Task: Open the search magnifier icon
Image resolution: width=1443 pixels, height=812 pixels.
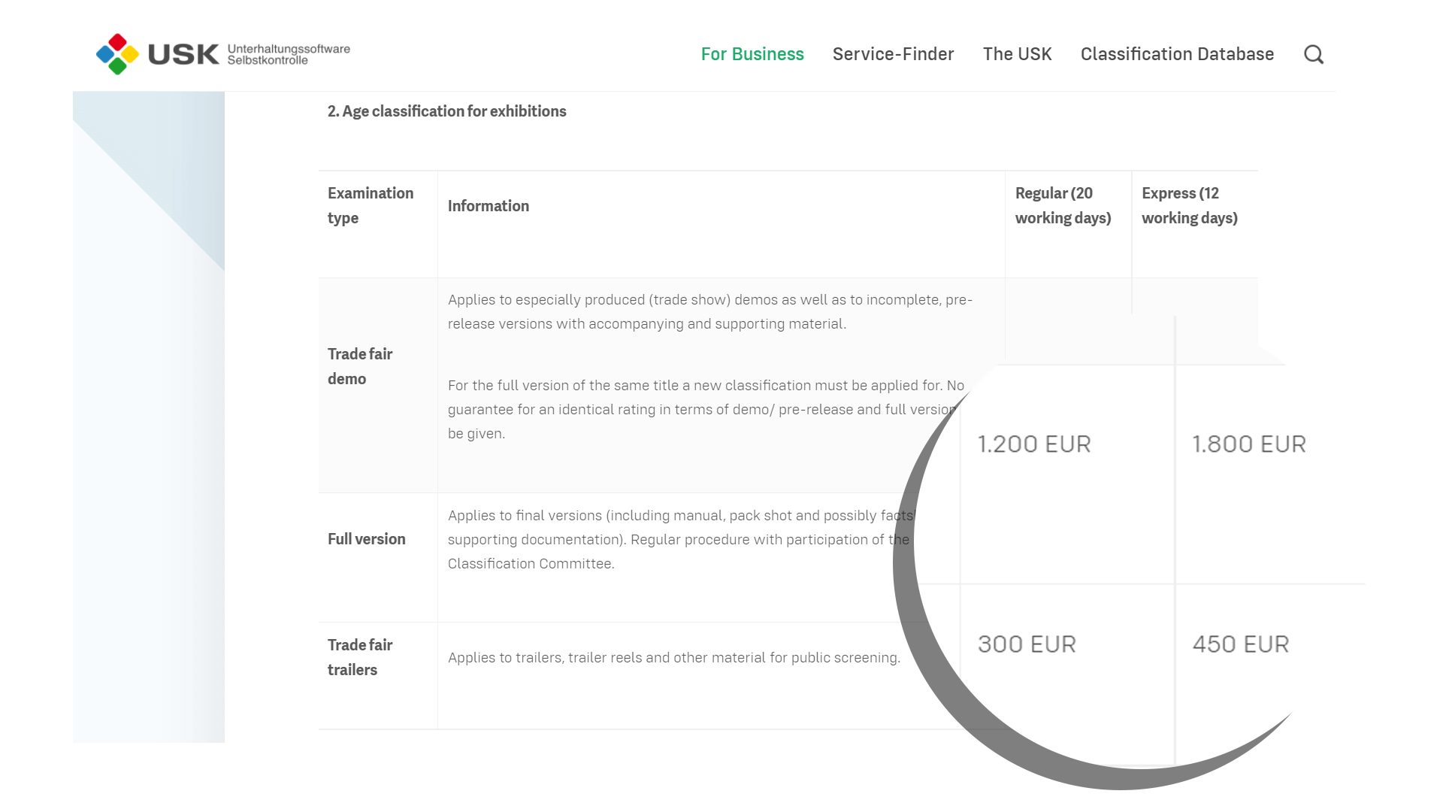Action: point(1314,54)
